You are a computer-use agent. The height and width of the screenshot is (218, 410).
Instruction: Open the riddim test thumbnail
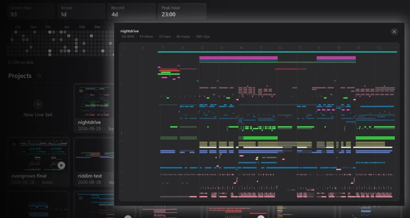pos(95,155)
